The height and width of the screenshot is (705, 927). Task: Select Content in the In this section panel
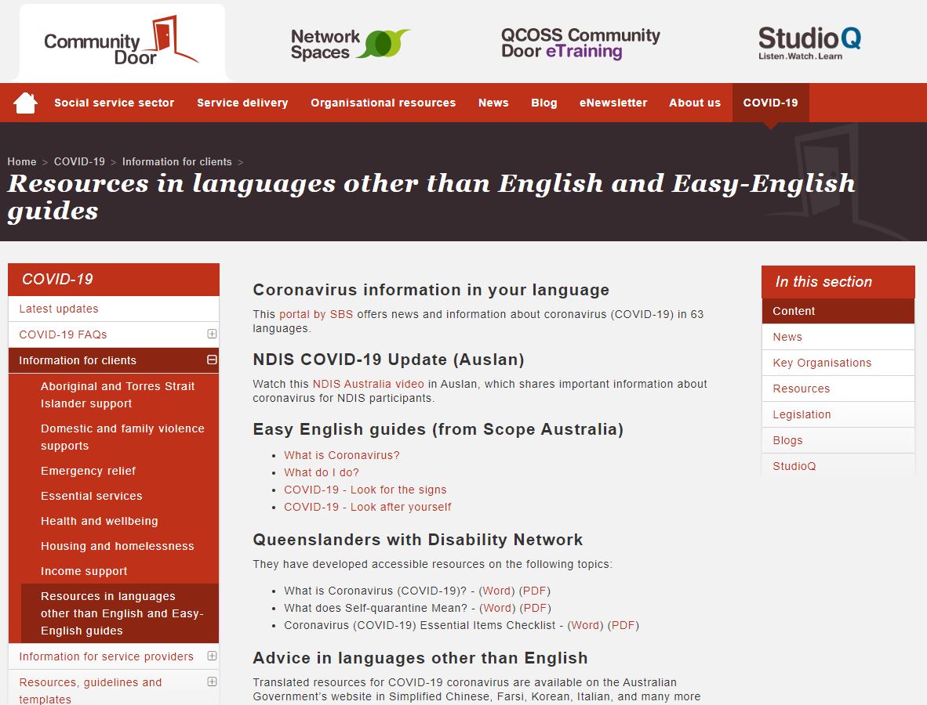[x=838, y=311]
